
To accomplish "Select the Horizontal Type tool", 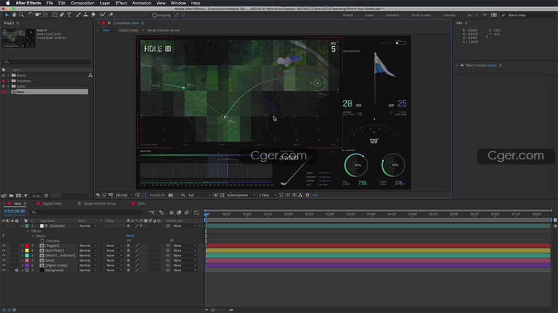I will pyautogui.click(x=69, y=15).
